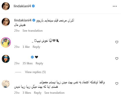Like the 'خوش تیپ' comment heart
This screenshot has height=97, width=121.
coord(117,42)
